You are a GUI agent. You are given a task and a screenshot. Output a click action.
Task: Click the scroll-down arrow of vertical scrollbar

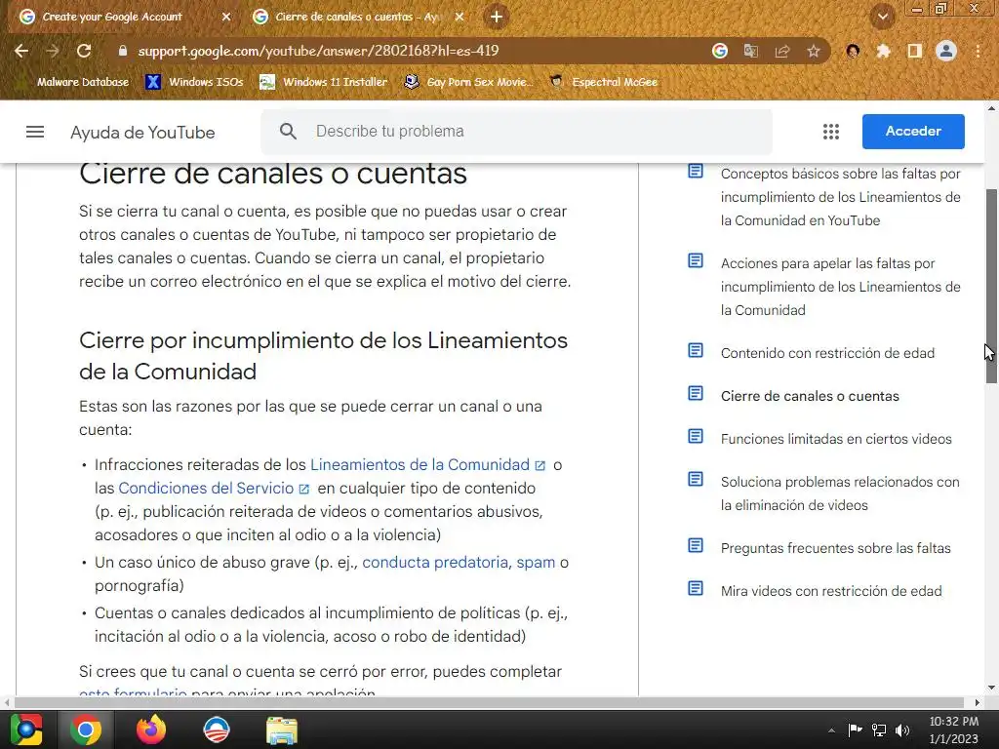coord(991,688)
